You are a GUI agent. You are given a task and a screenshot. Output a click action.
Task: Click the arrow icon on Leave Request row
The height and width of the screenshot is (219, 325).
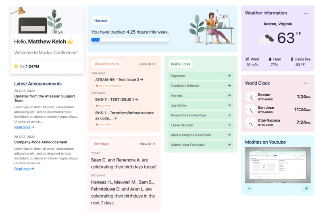pos(229,125)
